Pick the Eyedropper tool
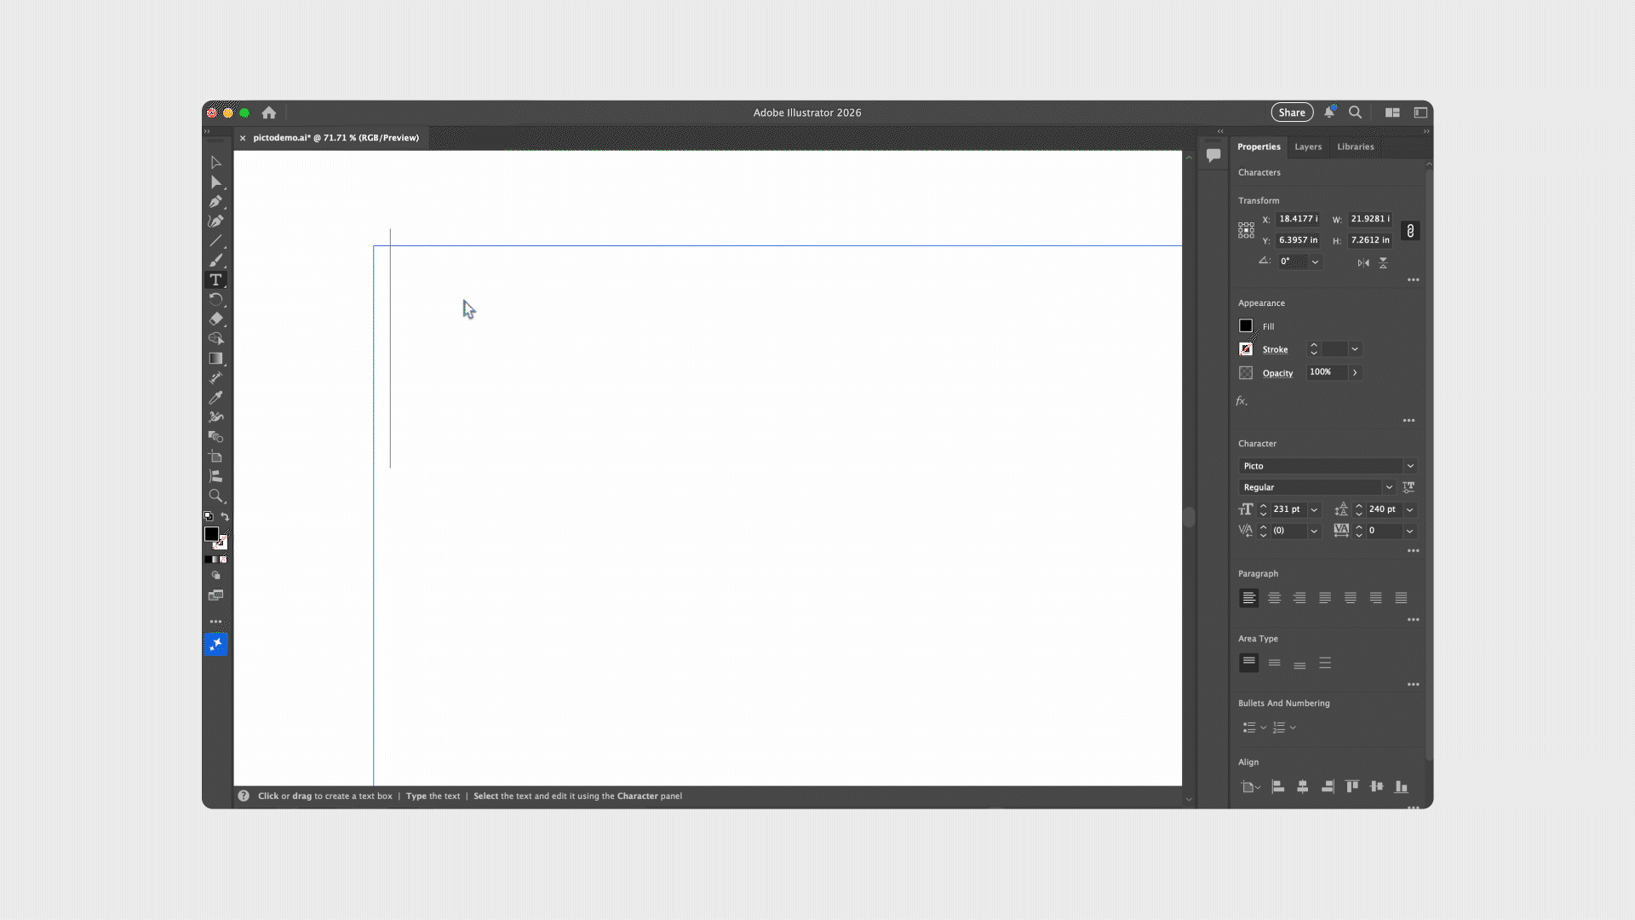 click(x=215, y=398)
